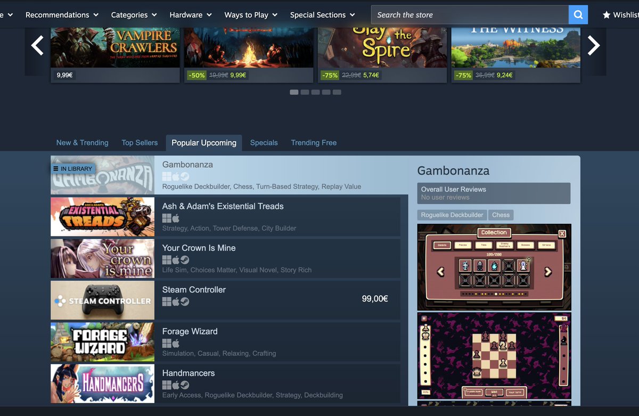639x416 pixels.
Task: Click the Chess tag button
Action: [501, 215]
